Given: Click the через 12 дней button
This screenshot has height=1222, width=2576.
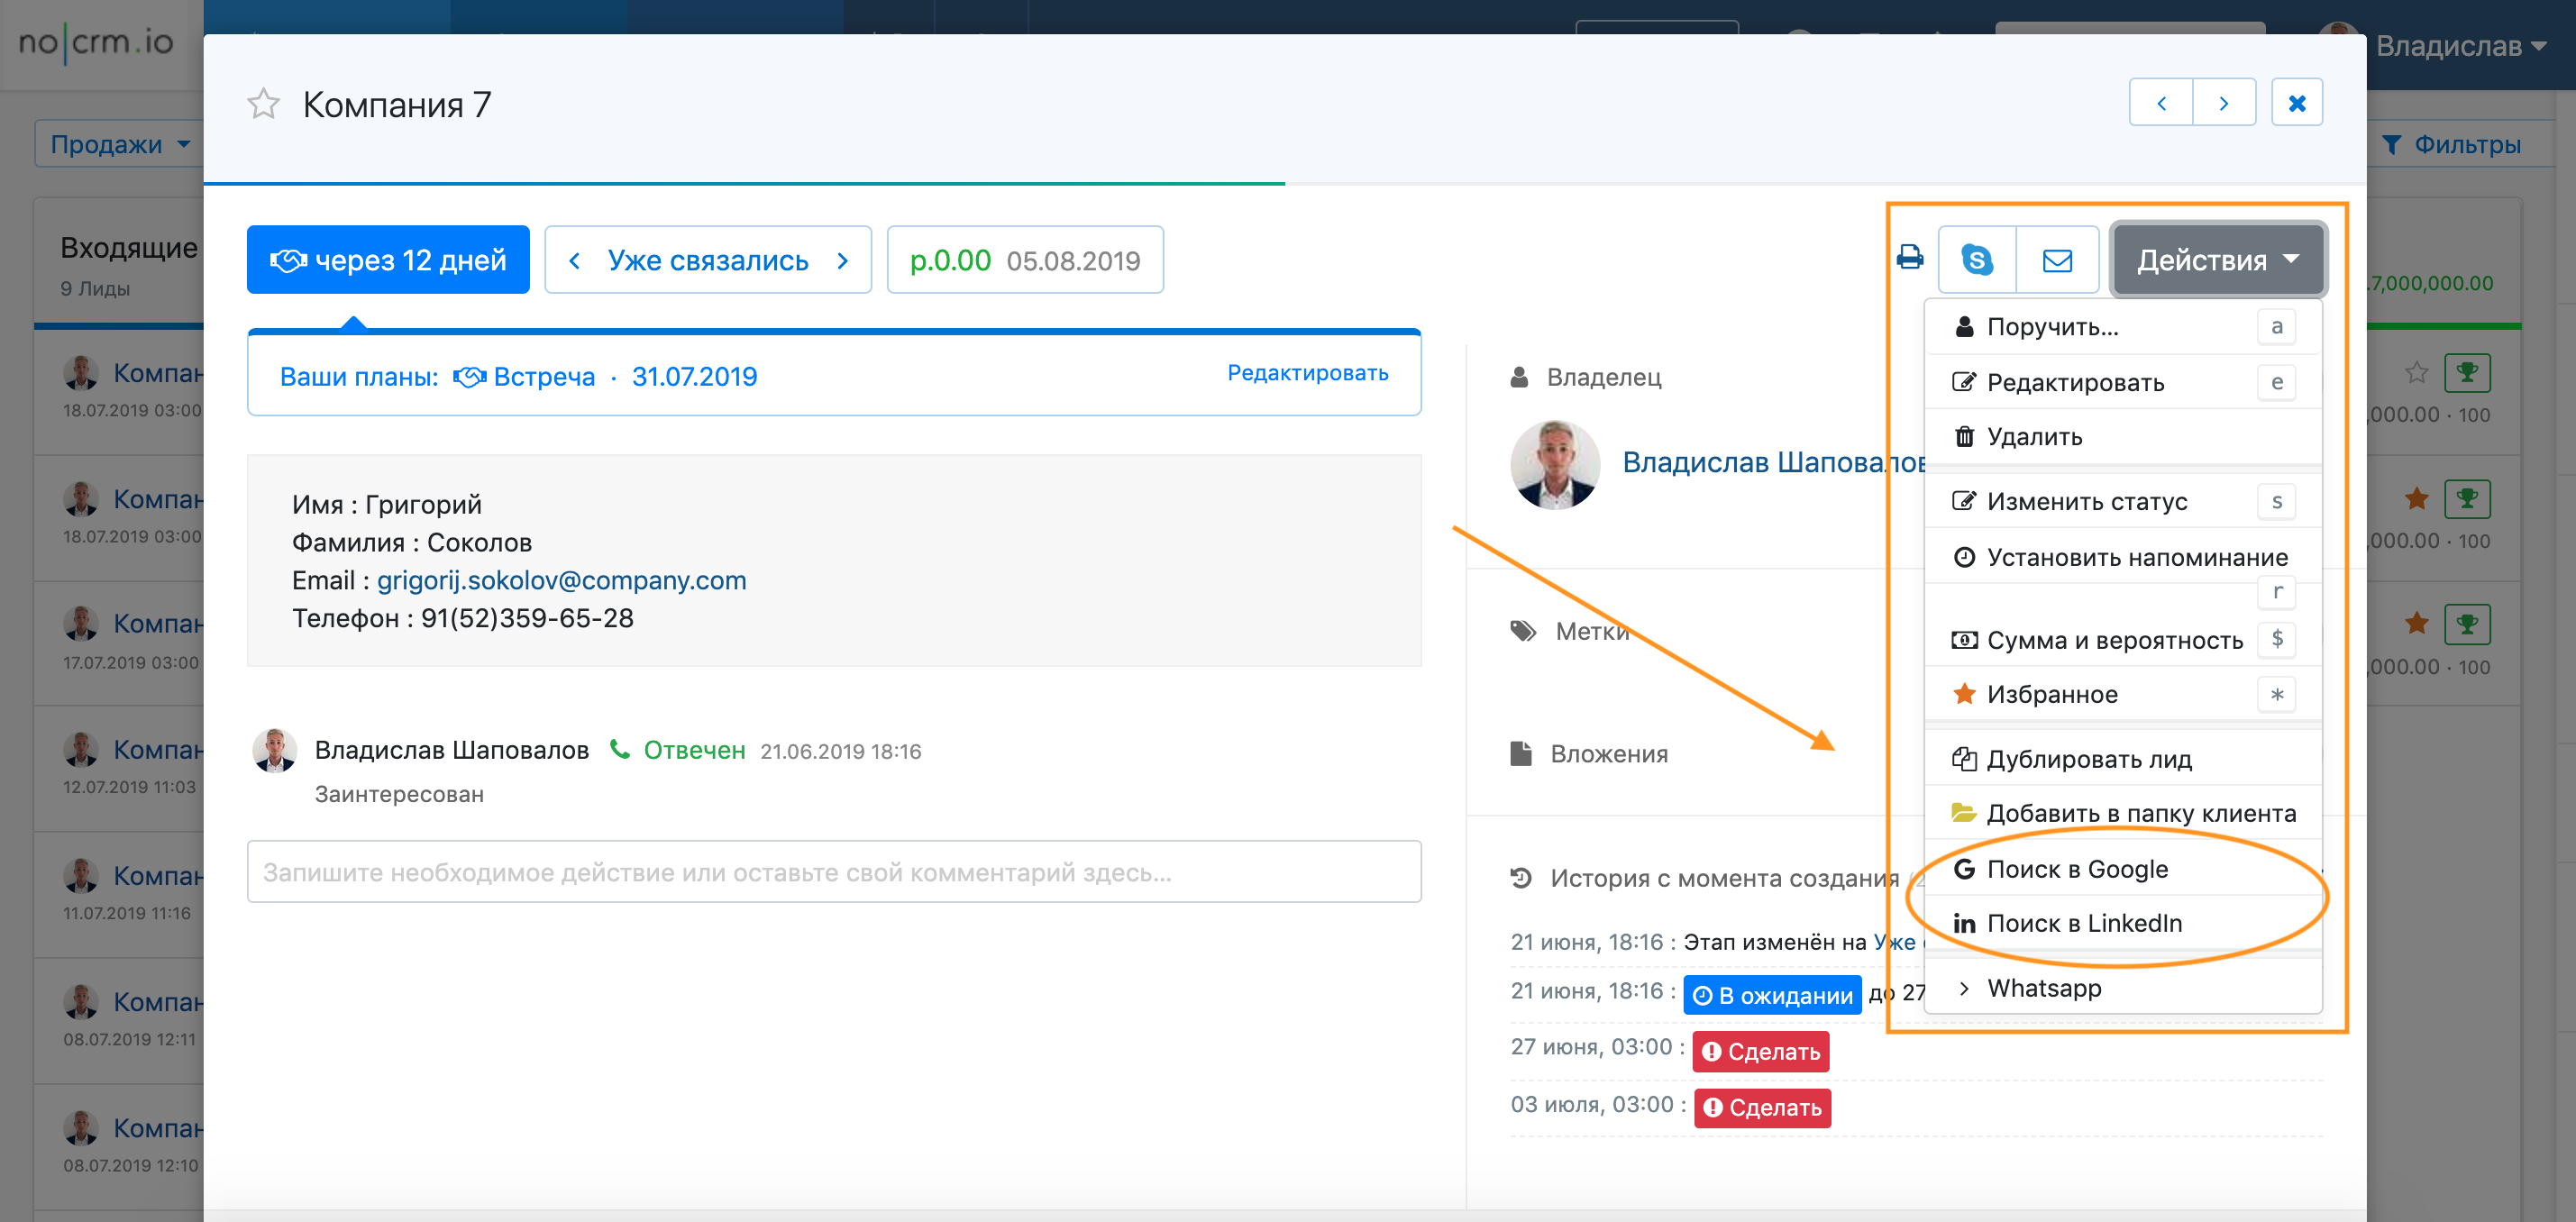Looking at the screenshot, I should [388, 260].
